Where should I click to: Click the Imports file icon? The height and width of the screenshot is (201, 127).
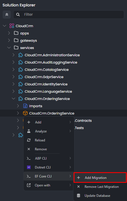[25, 106]
